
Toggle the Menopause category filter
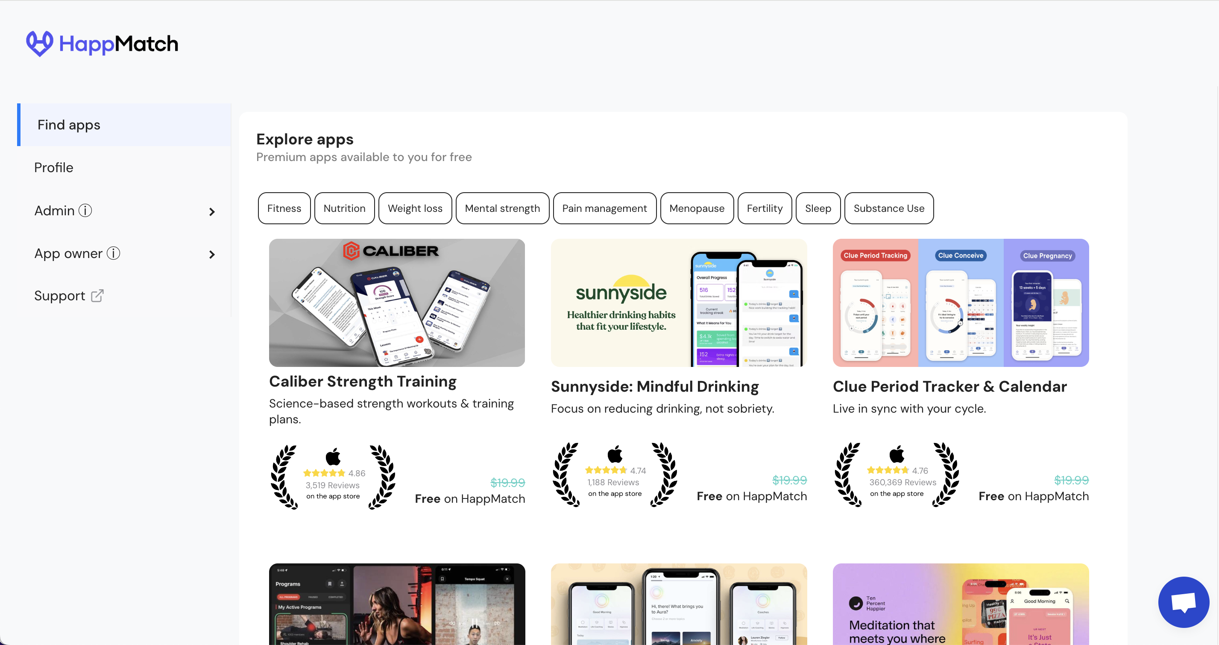click(697, 208)
